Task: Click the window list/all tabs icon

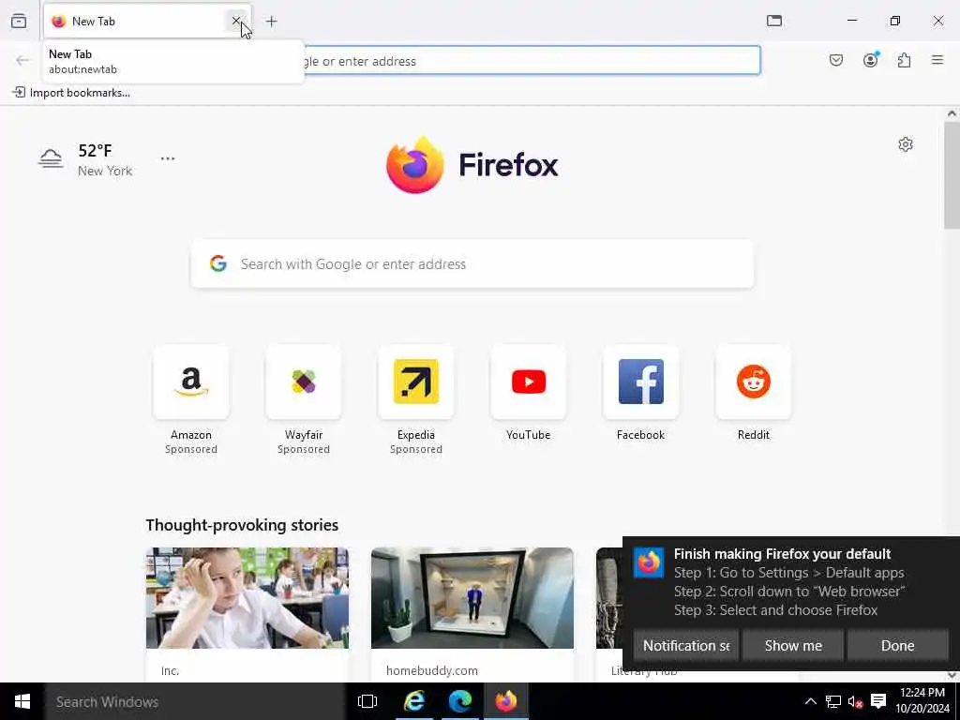Action: 774,21
